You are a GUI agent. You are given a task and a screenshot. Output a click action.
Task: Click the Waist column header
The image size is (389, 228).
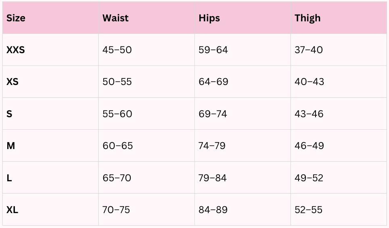click(115, 18)
